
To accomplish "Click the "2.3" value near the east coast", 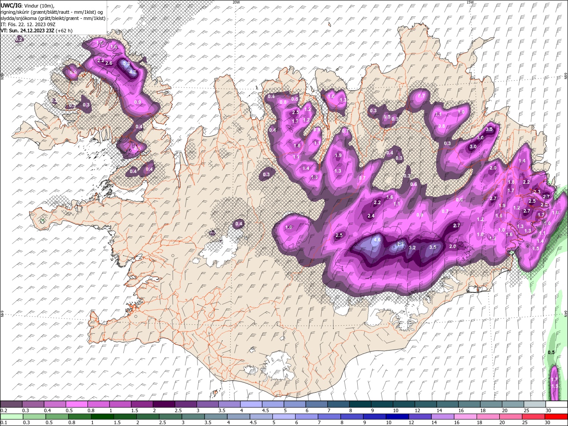I will click(x=537, y=192).
